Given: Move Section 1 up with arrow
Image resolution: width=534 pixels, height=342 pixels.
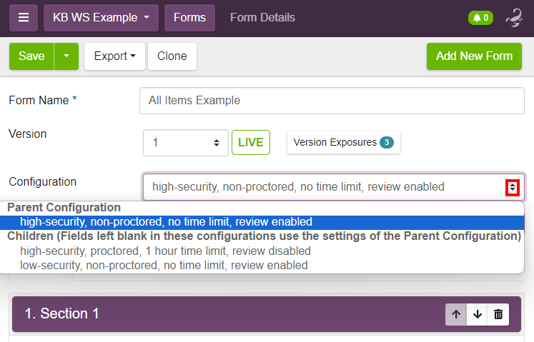Looking at the screenshot, I should tap(456, 314).
